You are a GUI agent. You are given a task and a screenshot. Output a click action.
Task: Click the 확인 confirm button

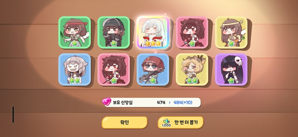pyautogui.click(x=125, y=122)
